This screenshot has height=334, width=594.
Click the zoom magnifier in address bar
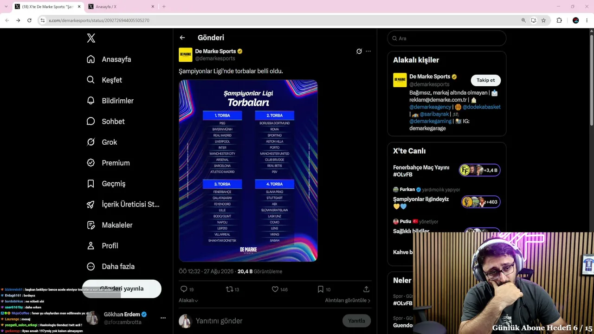pyautogui.click(x=523, y=20)
